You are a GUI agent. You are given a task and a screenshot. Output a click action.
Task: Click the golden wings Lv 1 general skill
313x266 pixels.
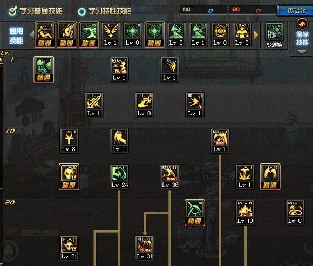coord(111,35)
